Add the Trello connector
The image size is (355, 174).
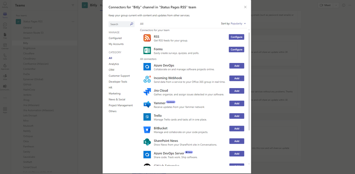pyautogui.click(x=237, y=116)
